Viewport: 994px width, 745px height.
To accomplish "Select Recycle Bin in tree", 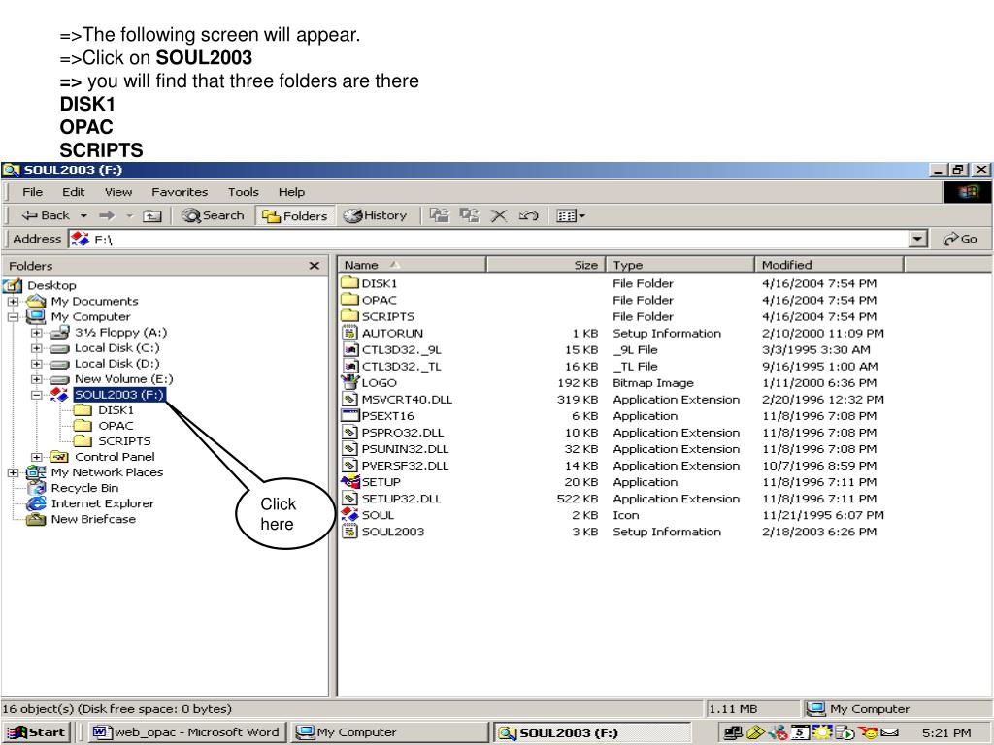I will [x=84, y=488].
